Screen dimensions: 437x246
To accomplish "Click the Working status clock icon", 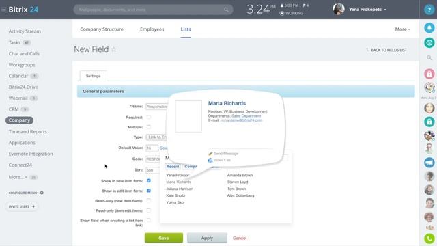I will (282, 13).
